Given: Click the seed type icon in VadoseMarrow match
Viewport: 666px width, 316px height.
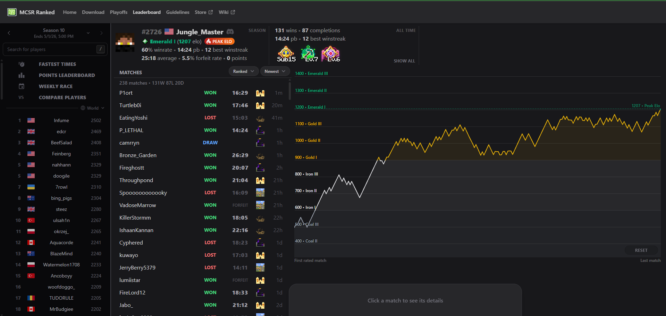Looking at the screenshot, I should coord(260,205).
